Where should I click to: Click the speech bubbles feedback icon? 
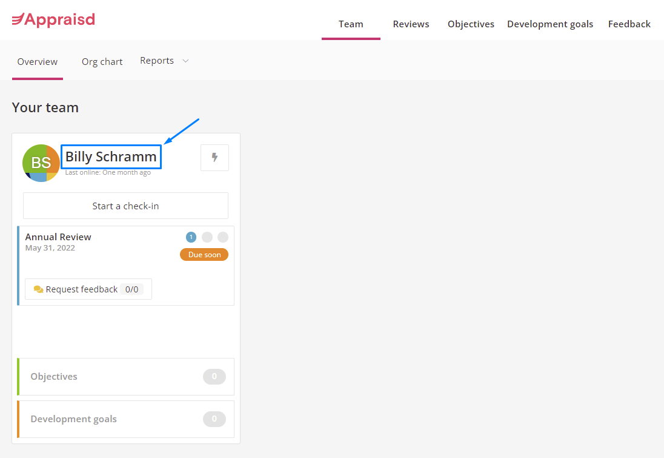click(x=38, y=289)
